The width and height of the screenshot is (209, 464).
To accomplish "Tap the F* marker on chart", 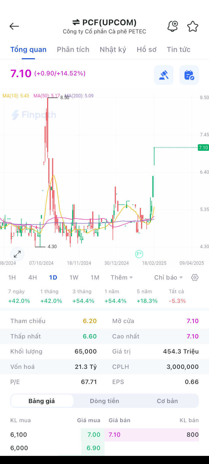I will (x=139, y=254).
